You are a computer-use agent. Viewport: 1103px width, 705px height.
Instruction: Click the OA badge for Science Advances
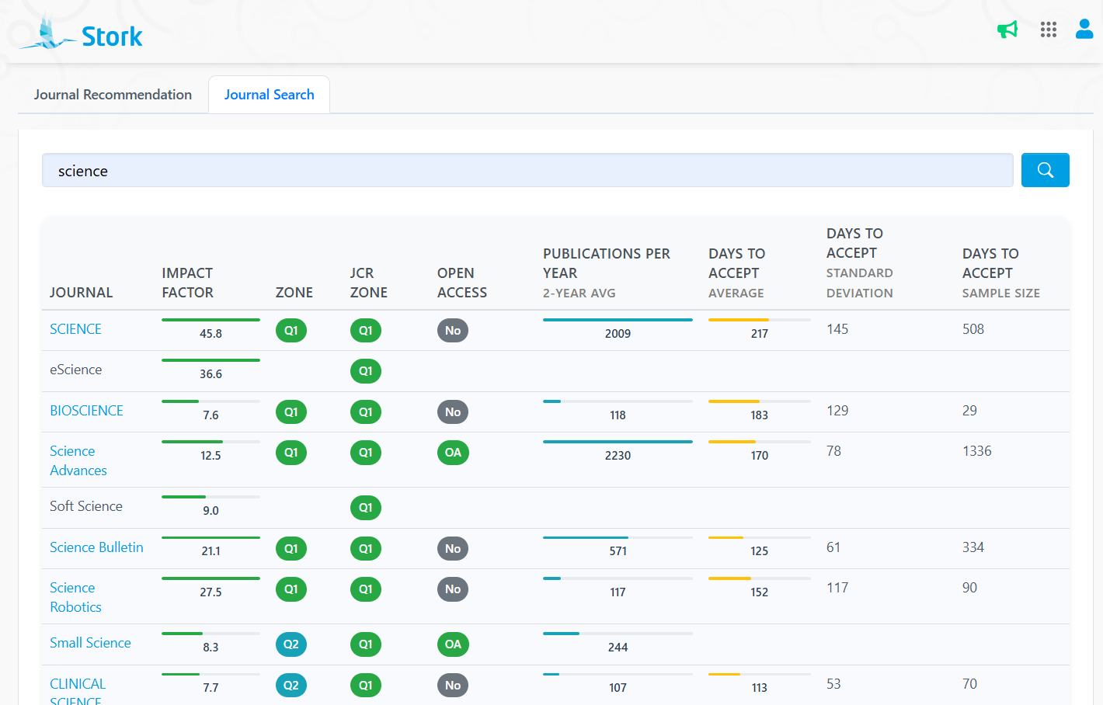[453, 453]
